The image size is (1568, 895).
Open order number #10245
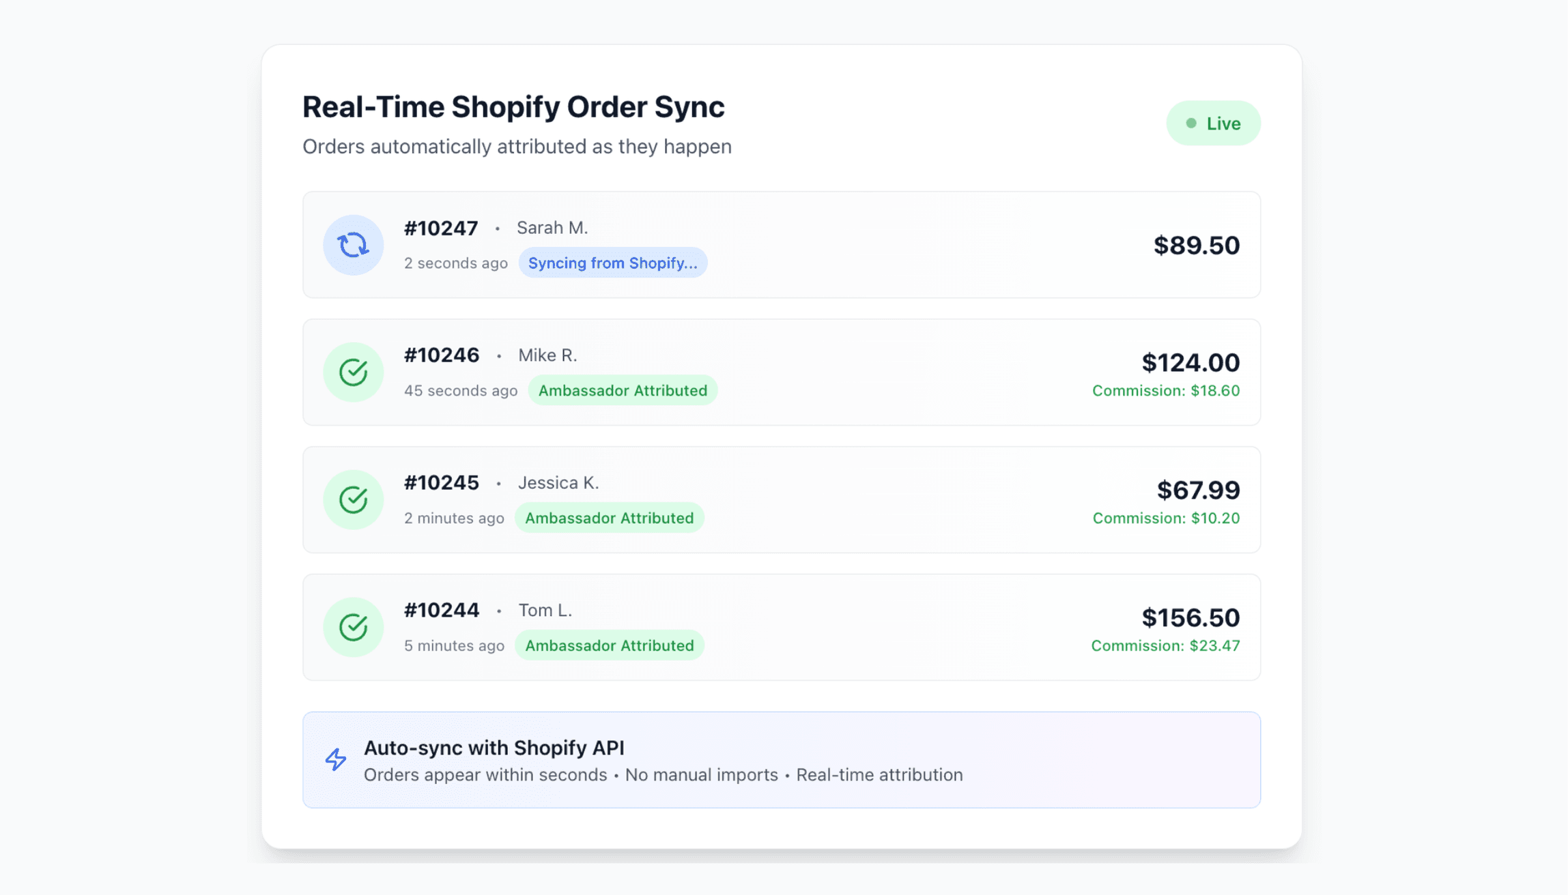coord(441,483)
